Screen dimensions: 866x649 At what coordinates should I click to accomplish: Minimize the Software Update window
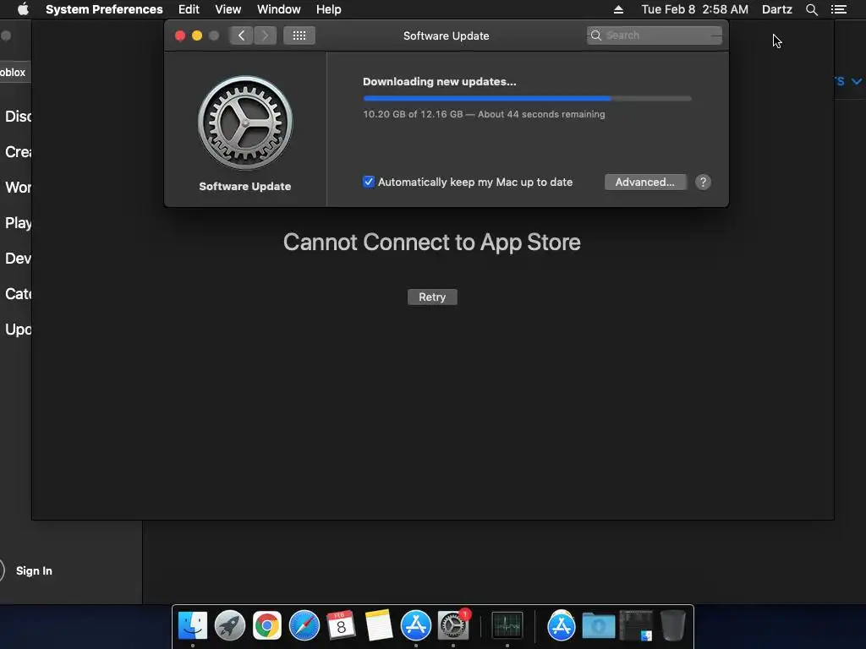click(x=196, y=35)
